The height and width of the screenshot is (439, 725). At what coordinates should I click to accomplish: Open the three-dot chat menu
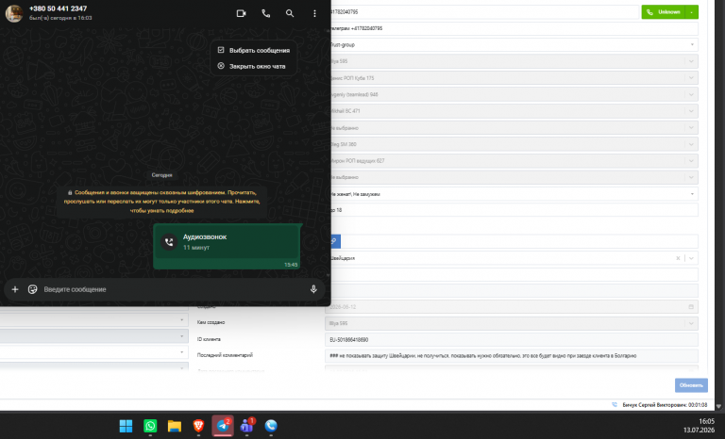pos(314,13)
